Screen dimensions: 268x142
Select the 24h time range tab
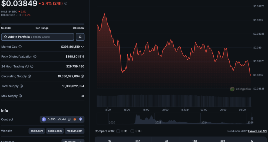[x=138, y=141]
